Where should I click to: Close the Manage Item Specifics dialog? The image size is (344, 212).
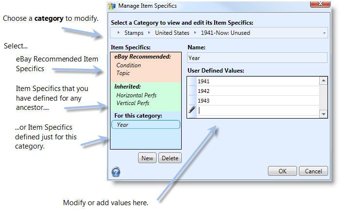tap(320, 4)
